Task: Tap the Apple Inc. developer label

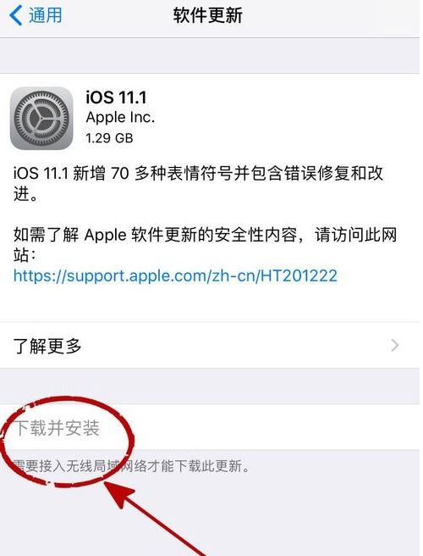Action: click(120, 117)
